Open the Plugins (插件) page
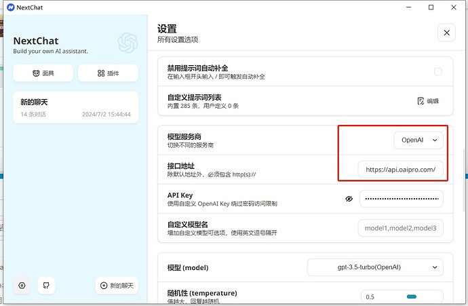This screenshot has width=468, height=306. click(x=108, y=73)
